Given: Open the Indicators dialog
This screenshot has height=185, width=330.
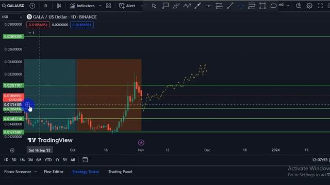Looking at the screenshot, I should click(x=82, y=6).
